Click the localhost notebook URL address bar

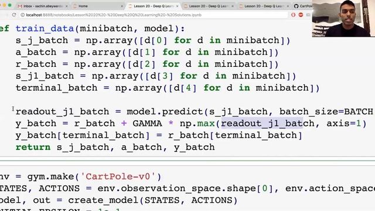click(x=153, y=15)
